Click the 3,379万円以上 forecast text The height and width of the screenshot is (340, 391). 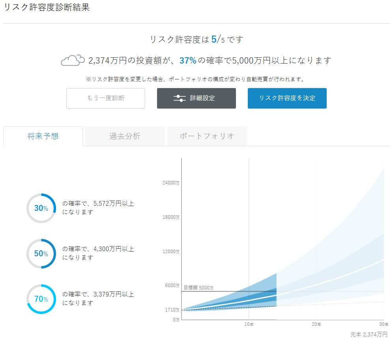click(114, 294)
